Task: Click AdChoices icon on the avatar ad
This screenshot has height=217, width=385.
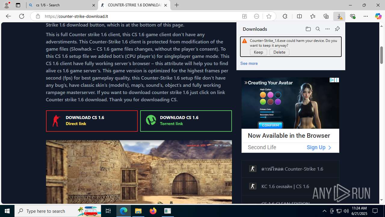Action: (x=332, y=80)
